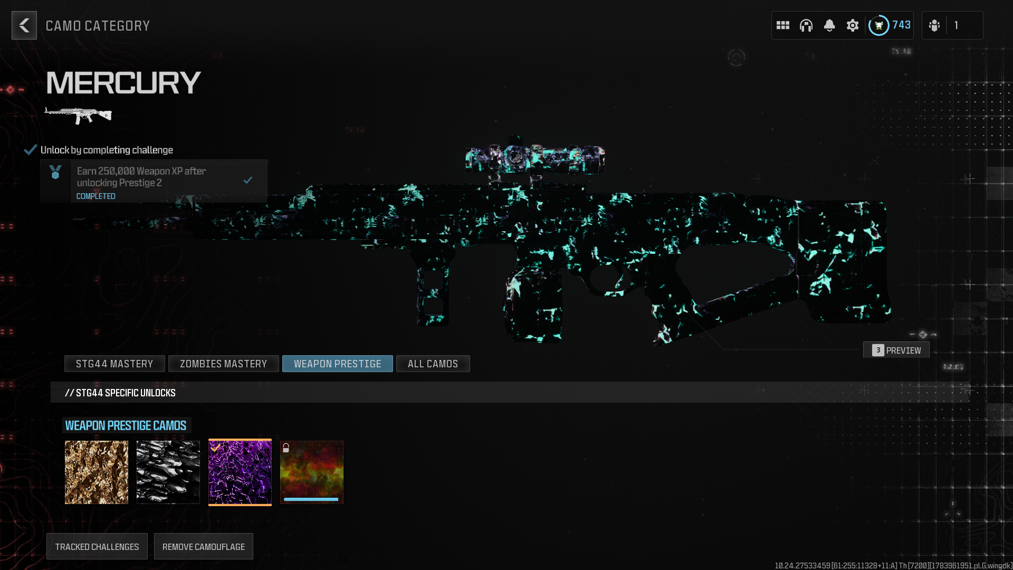Click the lock icon on red camo
The height and width of the screenshot is (570, 1013).
(x=286, y=448)
